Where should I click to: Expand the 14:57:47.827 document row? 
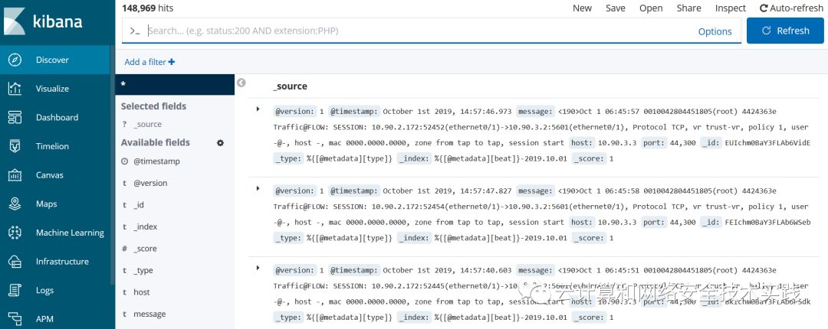pos(258,188)
